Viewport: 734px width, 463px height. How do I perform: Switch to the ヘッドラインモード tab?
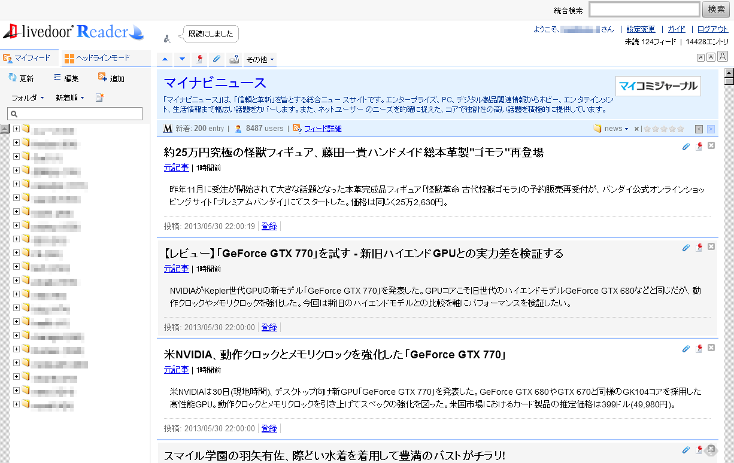click(x=97, y=58)
